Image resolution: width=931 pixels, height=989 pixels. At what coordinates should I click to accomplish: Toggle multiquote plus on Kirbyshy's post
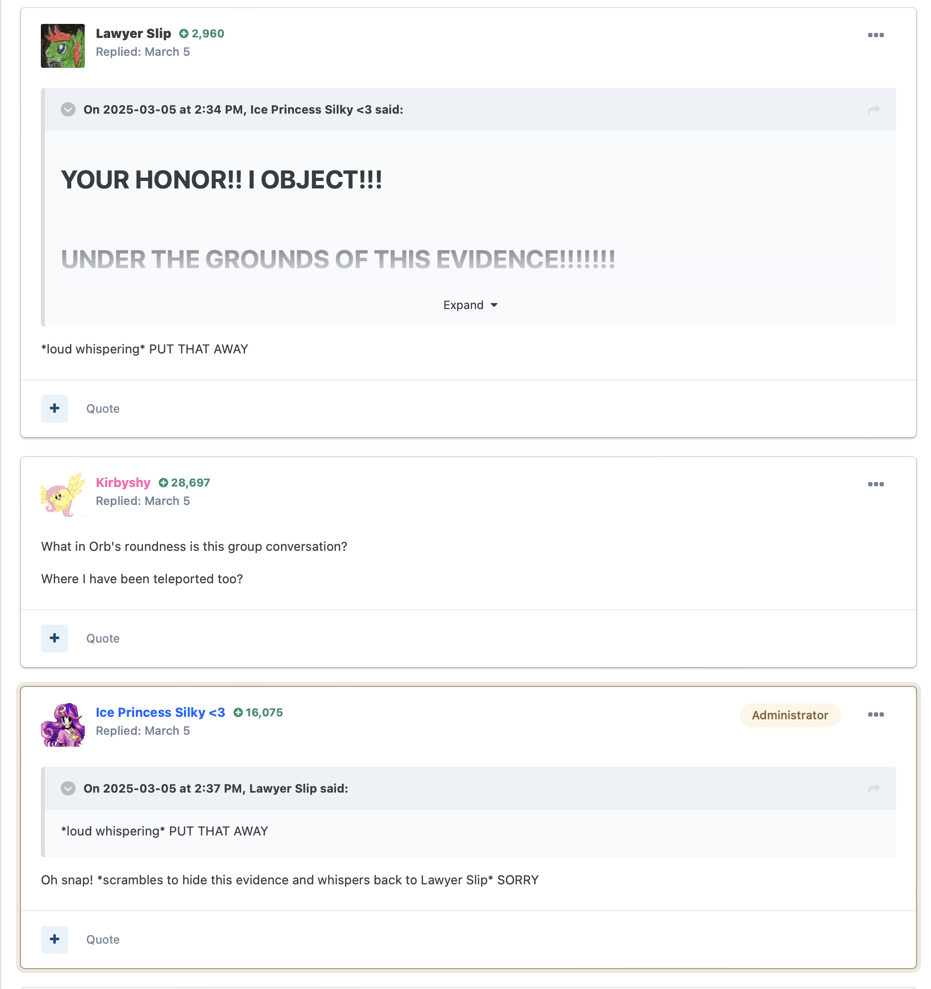point(55,639)
